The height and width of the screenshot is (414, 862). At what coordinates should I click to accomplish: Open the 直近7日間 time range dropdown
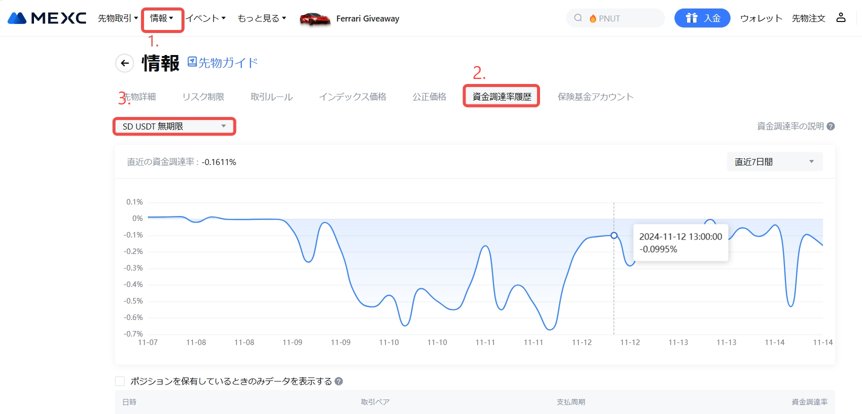point(774,162)
